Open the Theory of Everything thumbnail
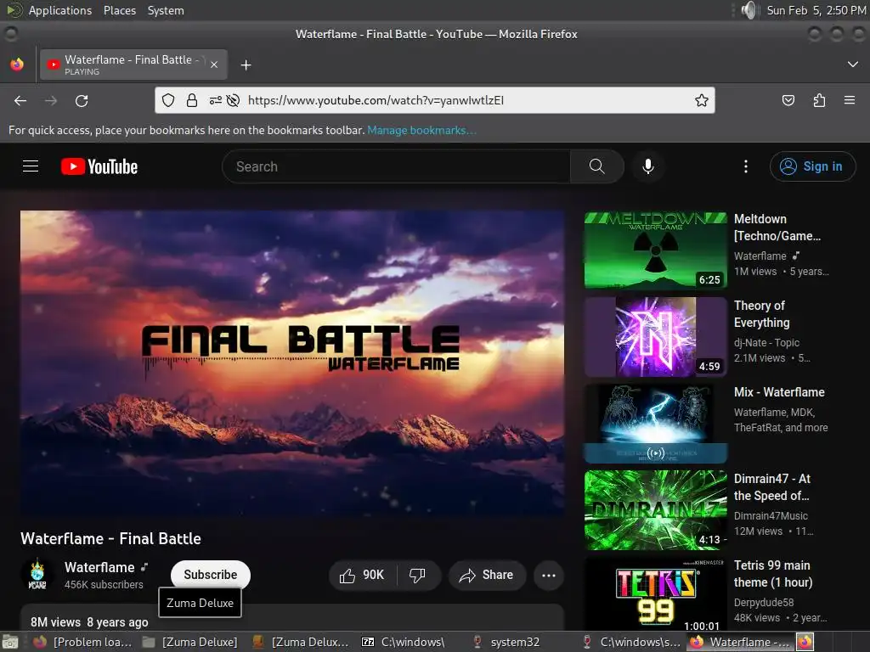Image resolution: width=870 pixels, height=652 pixels. point(655,337)
